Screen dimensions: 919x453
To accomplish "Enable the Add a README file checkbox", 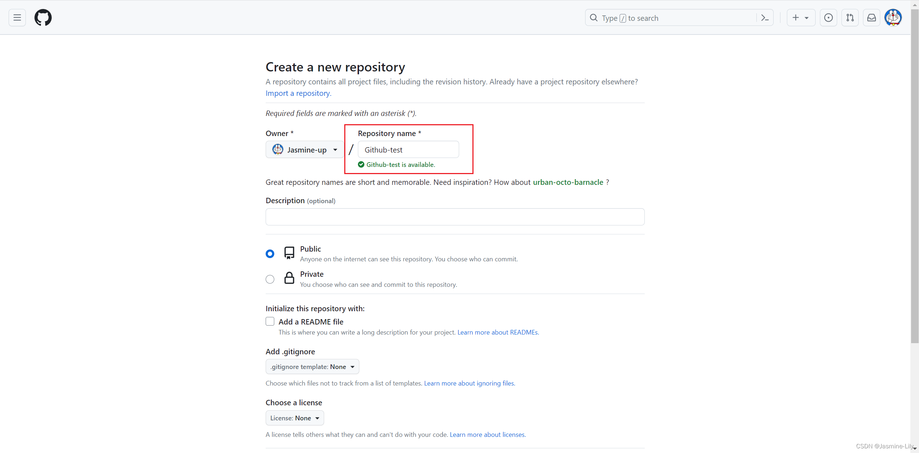I will 270,321.
